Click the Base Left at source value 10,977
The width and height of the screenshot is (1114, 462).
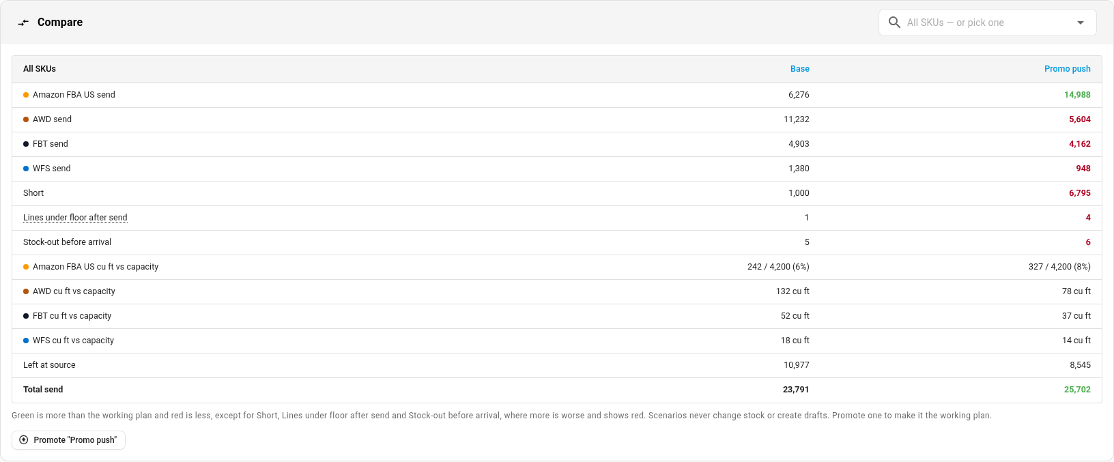coord(797,365)
